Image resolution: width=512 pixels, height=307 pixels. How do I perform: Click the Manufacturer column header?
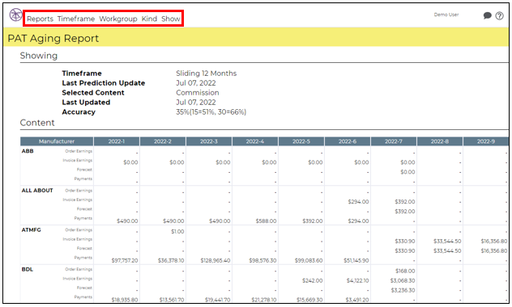(x=57, y=141)
